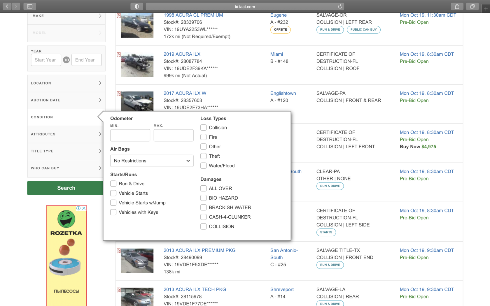Screen dimensions: 490x306
Task: Check the Water/Flood loss type
Action: tap(204, 166)
